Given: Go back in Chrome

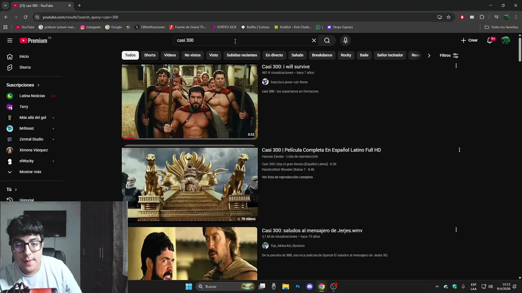Looking at the screenshot, I should (x=6, y=17).
